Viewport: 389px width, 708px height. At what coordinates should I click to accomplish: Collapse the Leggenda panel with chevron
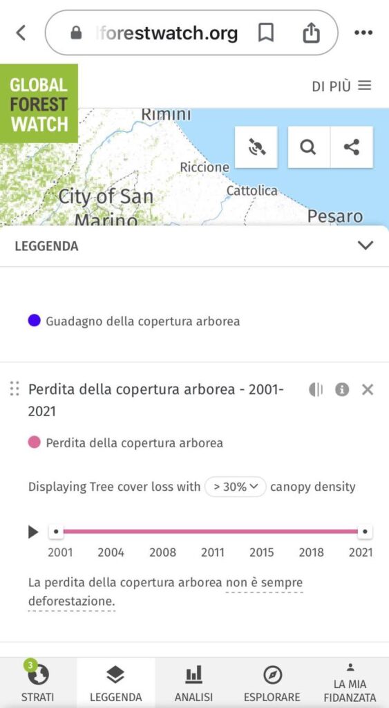click(x=365, y=245)
